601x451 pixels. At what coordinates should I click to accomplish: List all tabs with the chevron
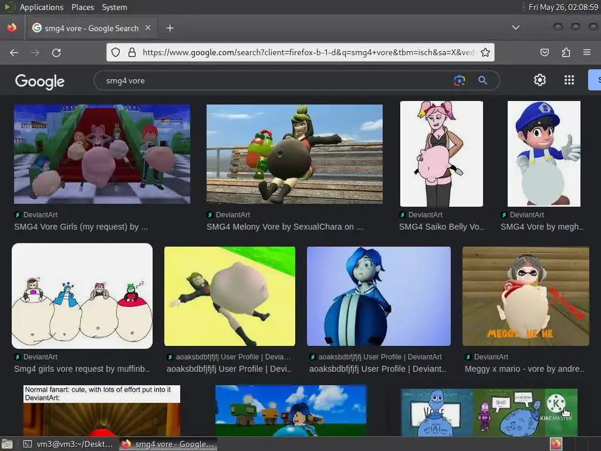(516, 28)
